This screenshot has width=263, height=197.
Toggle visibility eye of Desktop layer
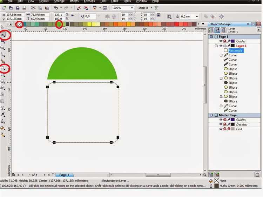click(221, 124)
